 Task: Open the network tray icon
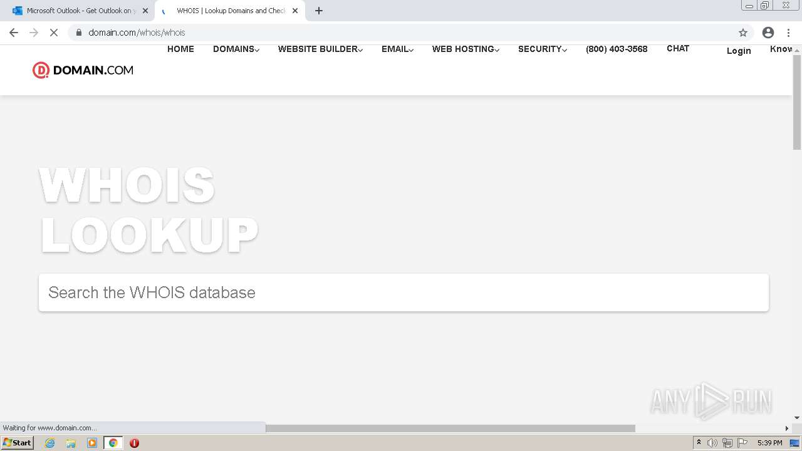coord(727,443)
